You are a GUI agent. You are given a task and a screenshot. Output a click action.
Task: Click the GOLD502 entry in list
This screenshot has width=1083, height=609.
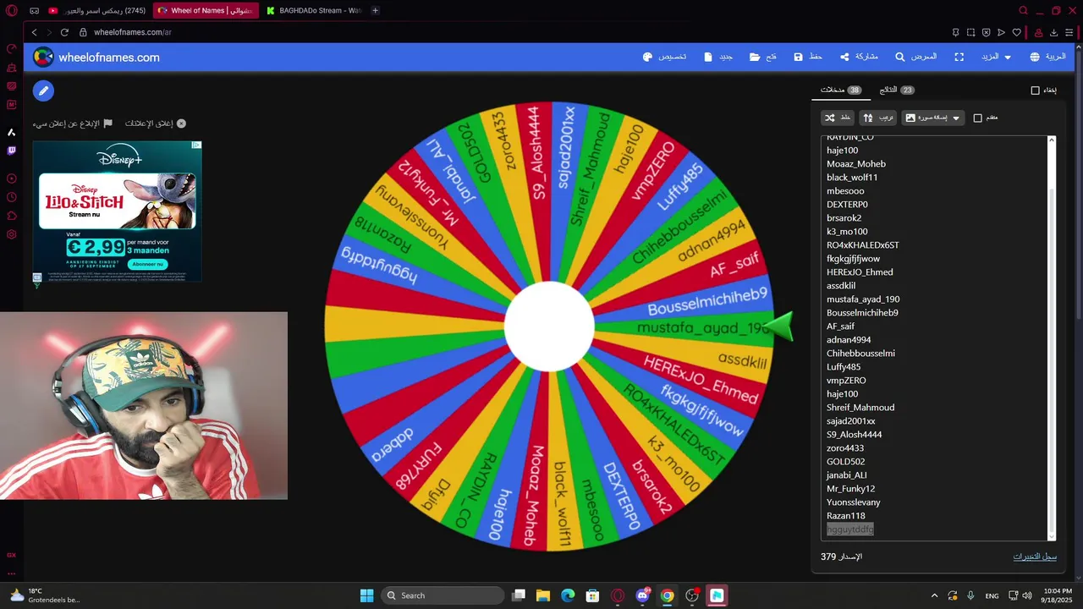pyautogui.click(x=845, y=462)
